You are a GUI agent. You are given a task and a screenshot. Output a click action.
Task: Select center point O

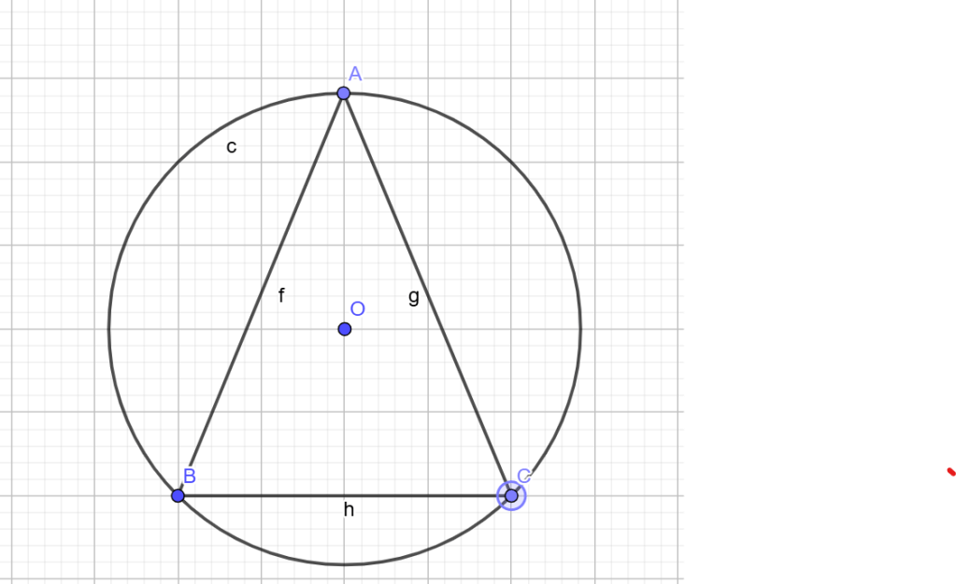click(x=345, y=329)
